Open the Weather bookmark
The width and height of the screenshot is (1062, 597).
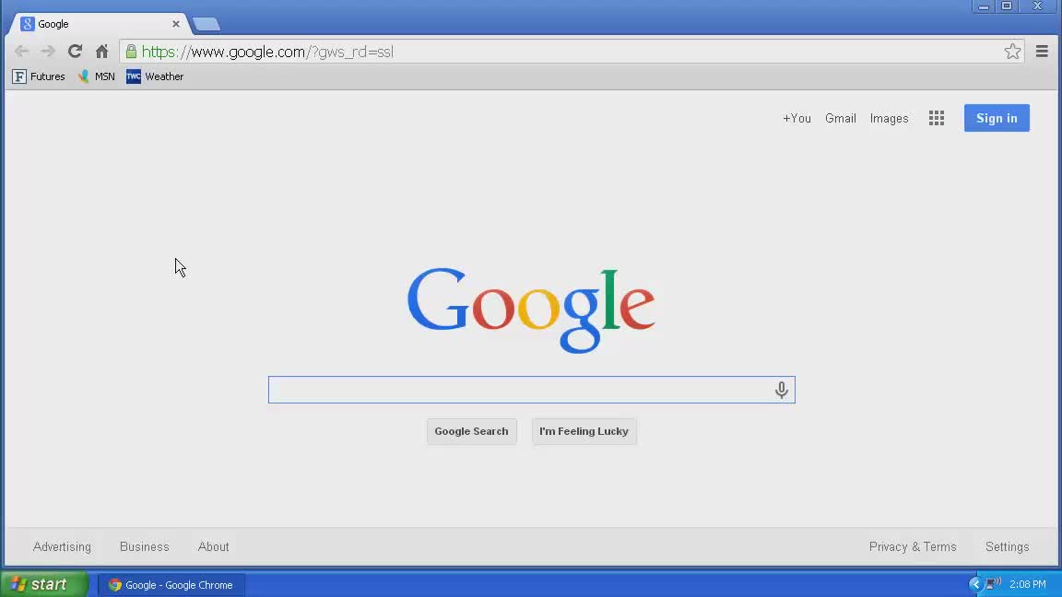click(x=155, y=76)
